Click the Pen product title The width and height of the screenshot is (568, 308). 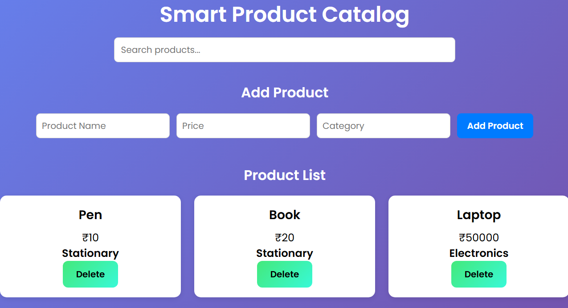(x=90, y=215)
